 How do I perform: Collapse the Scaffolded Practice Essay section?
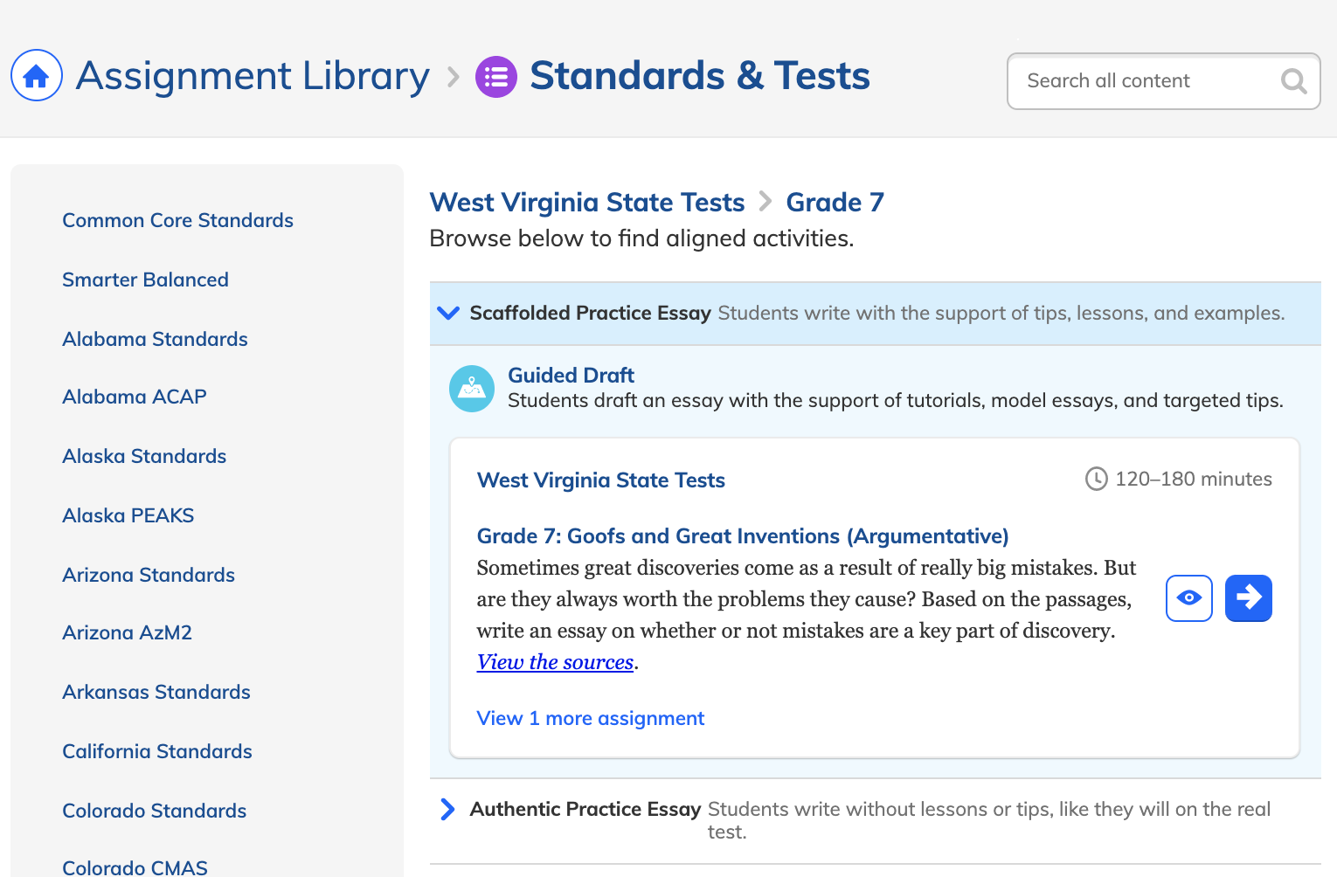[448, 313]
